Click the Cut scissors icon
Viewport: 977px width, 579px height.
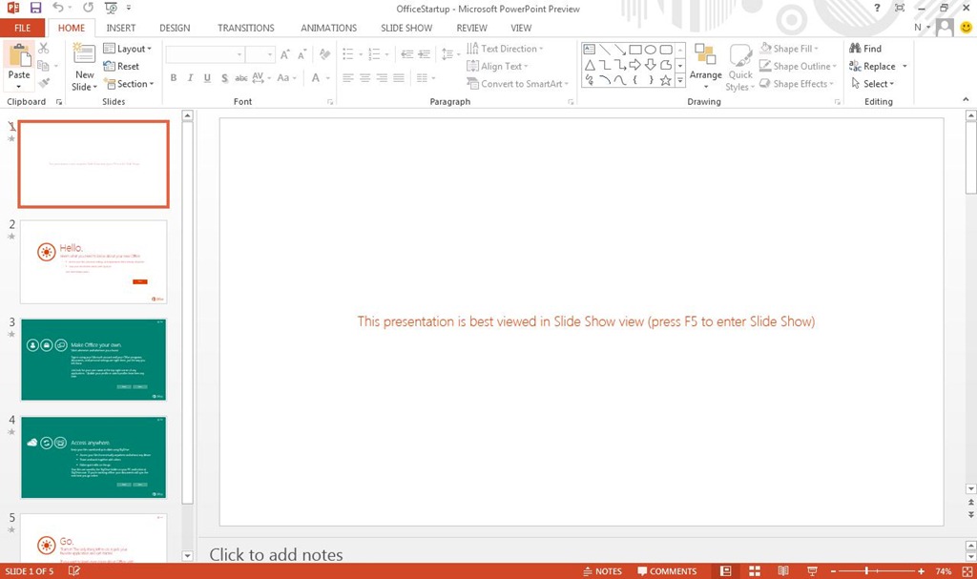[x=43, y=48]
